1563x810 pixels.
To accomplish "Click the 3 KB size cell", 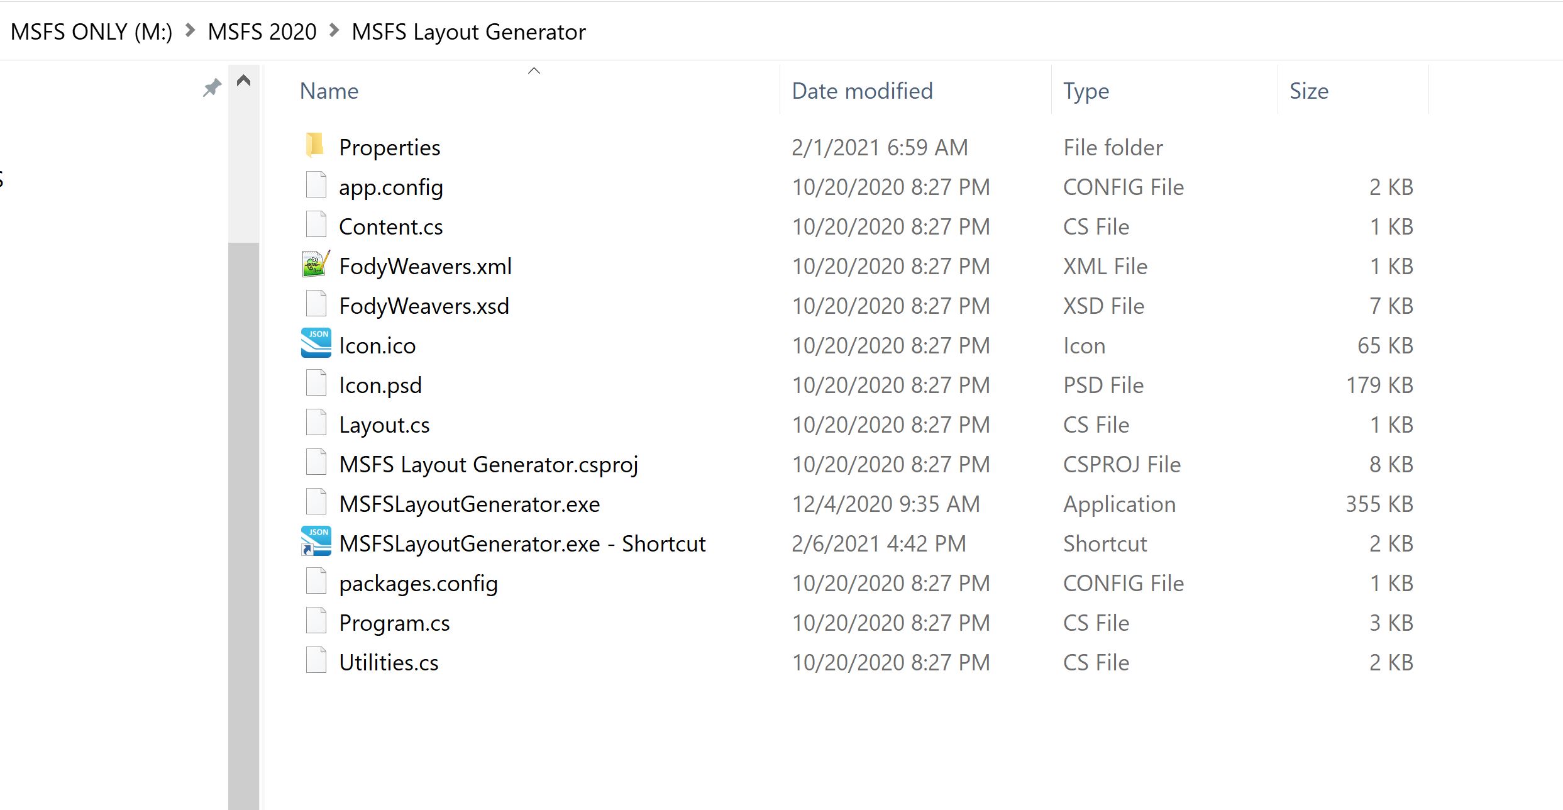I will (1391, 623).
